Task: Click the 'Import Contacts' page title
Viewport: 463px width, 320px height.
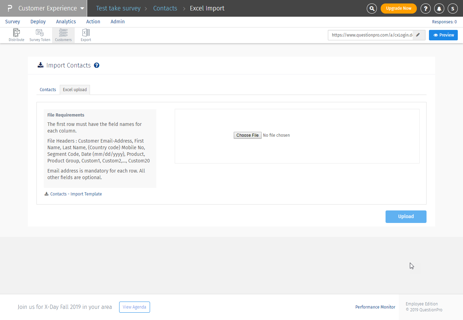Action: click(68, 65)
